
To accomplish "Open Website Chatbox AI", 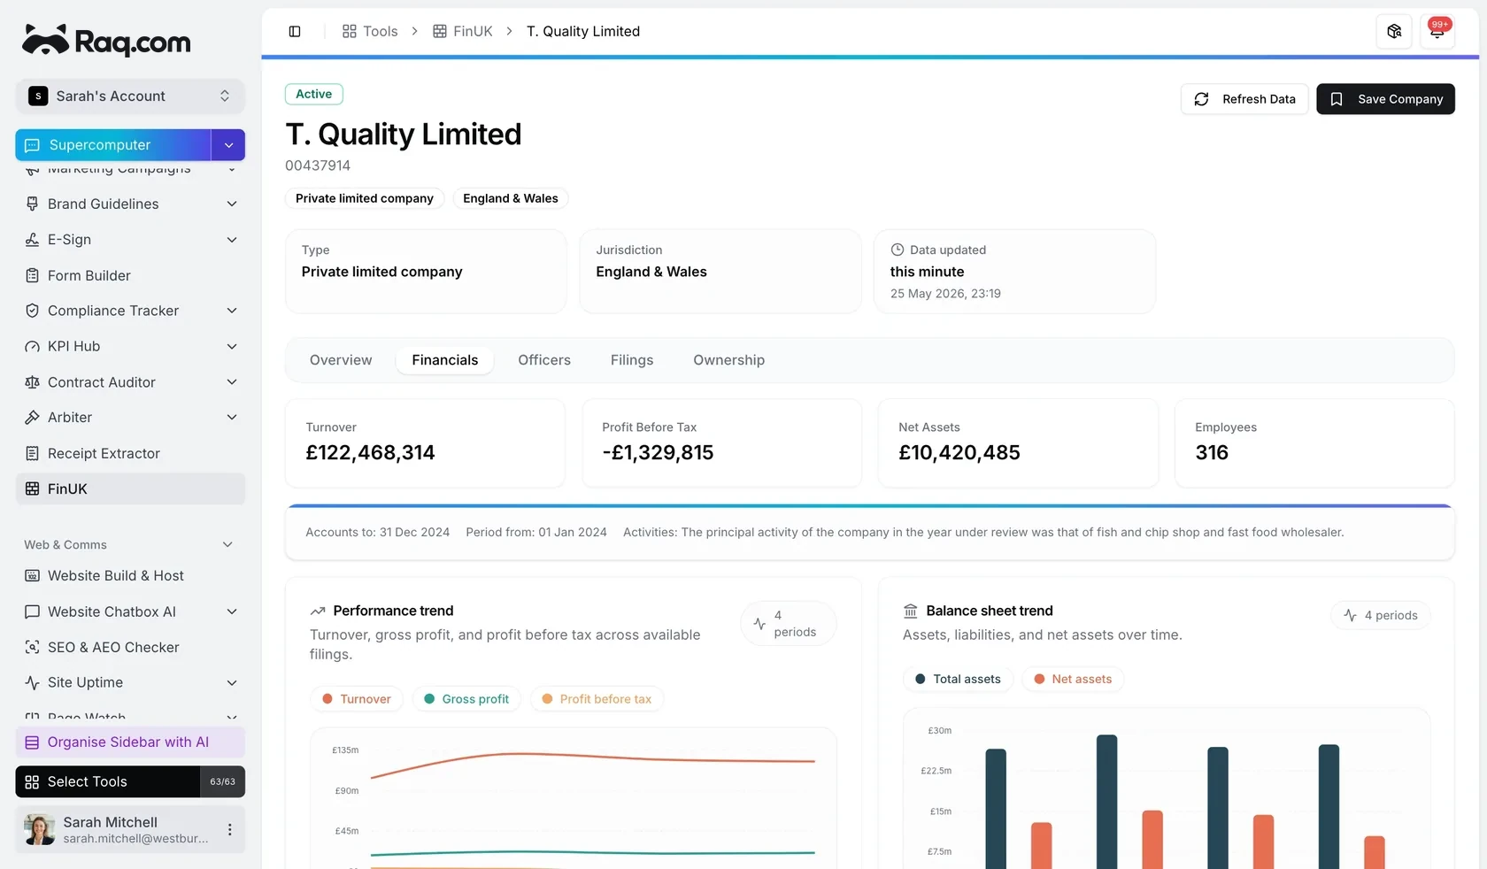I will click(x=130, y=611).
